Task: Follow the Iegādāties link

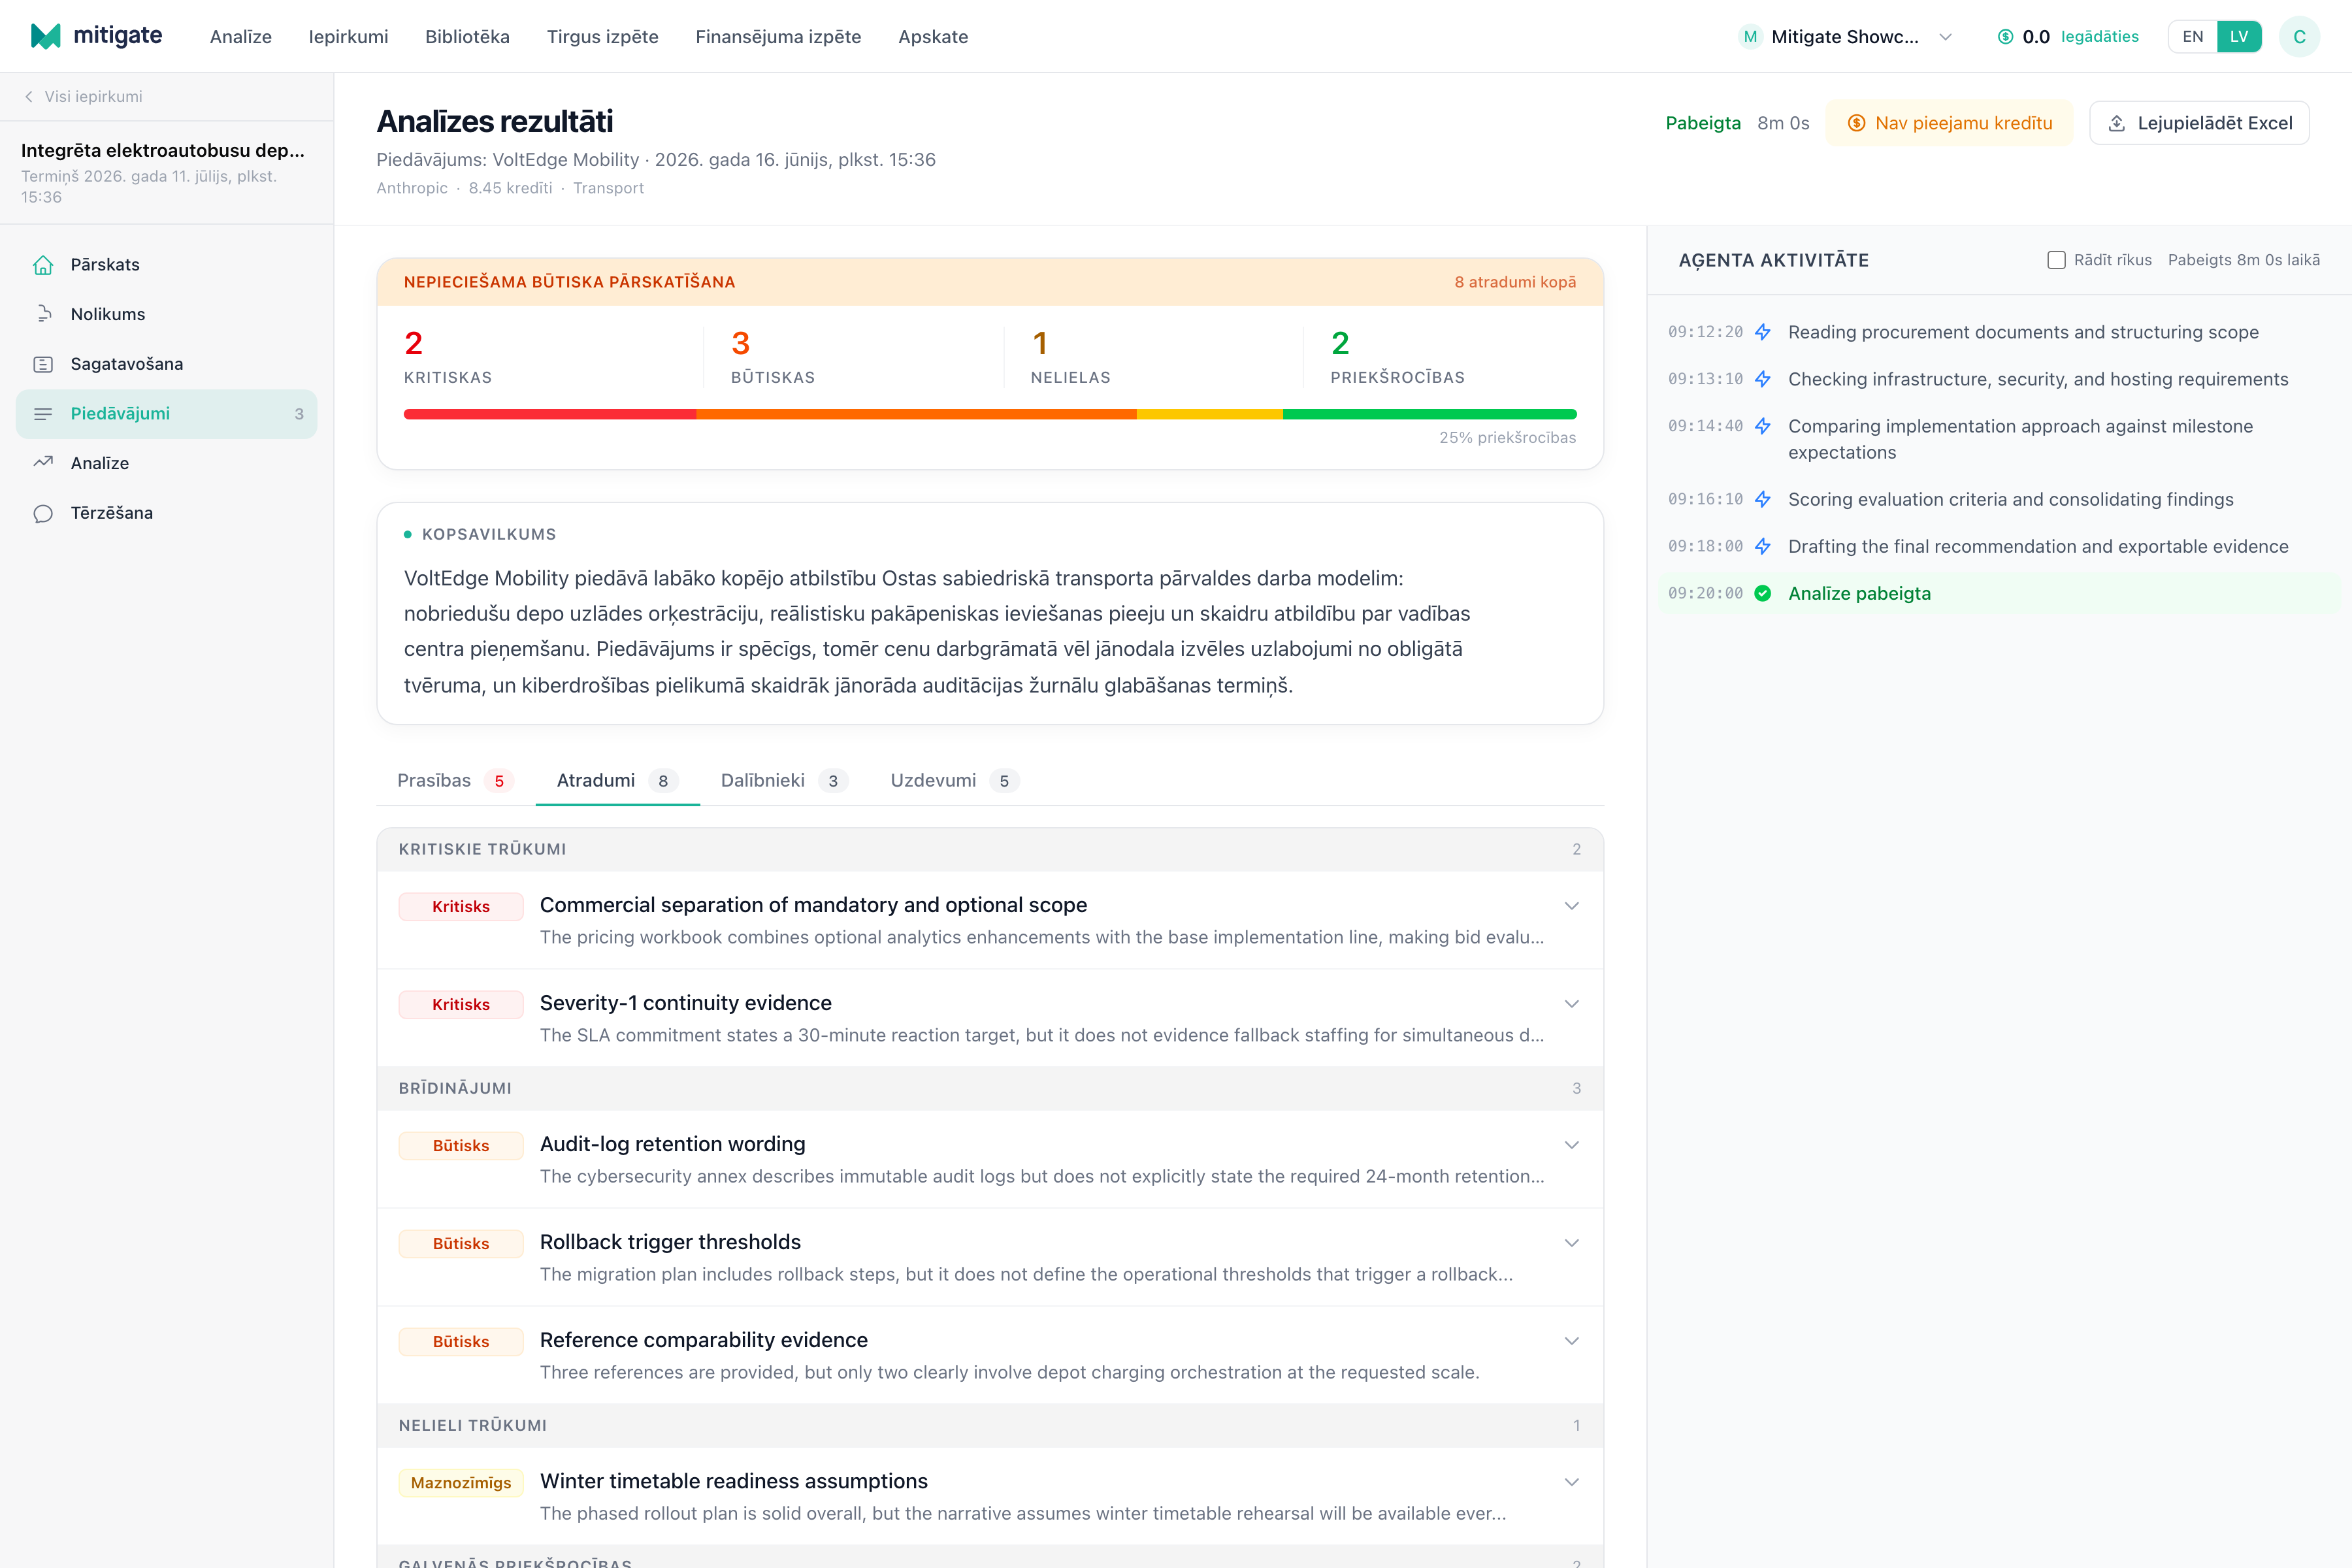Action: click(x=2099, y=37)
